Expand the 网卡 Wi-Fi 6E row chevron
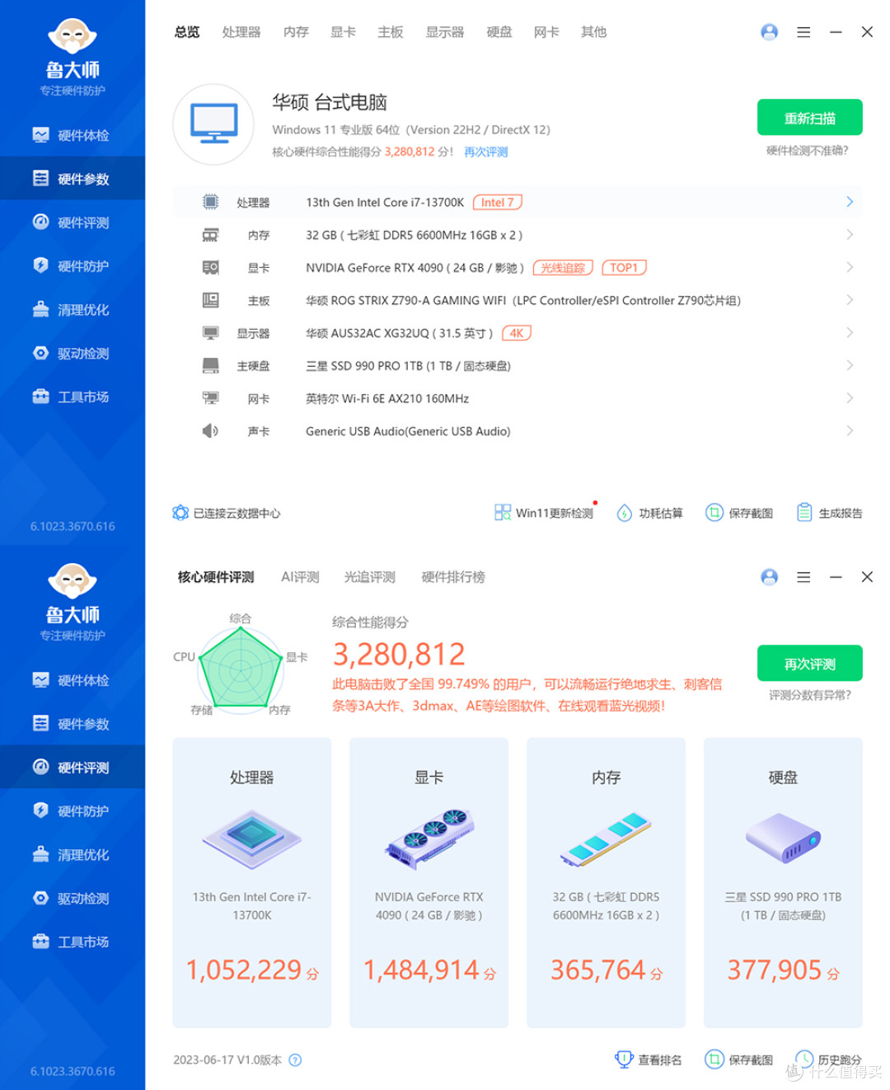Image resolution: width=890 pixels, height=1090 pixels. (x=850, y=398)
